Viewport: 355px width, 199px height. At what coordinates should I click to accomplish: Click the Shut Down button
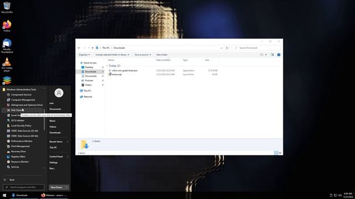pyautogui.click(x=57, y=187)
